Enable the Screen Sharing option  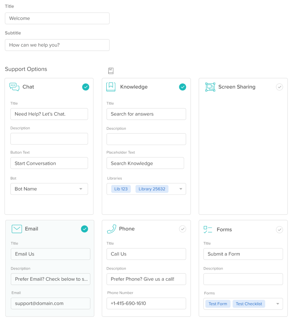pos(279,87)
